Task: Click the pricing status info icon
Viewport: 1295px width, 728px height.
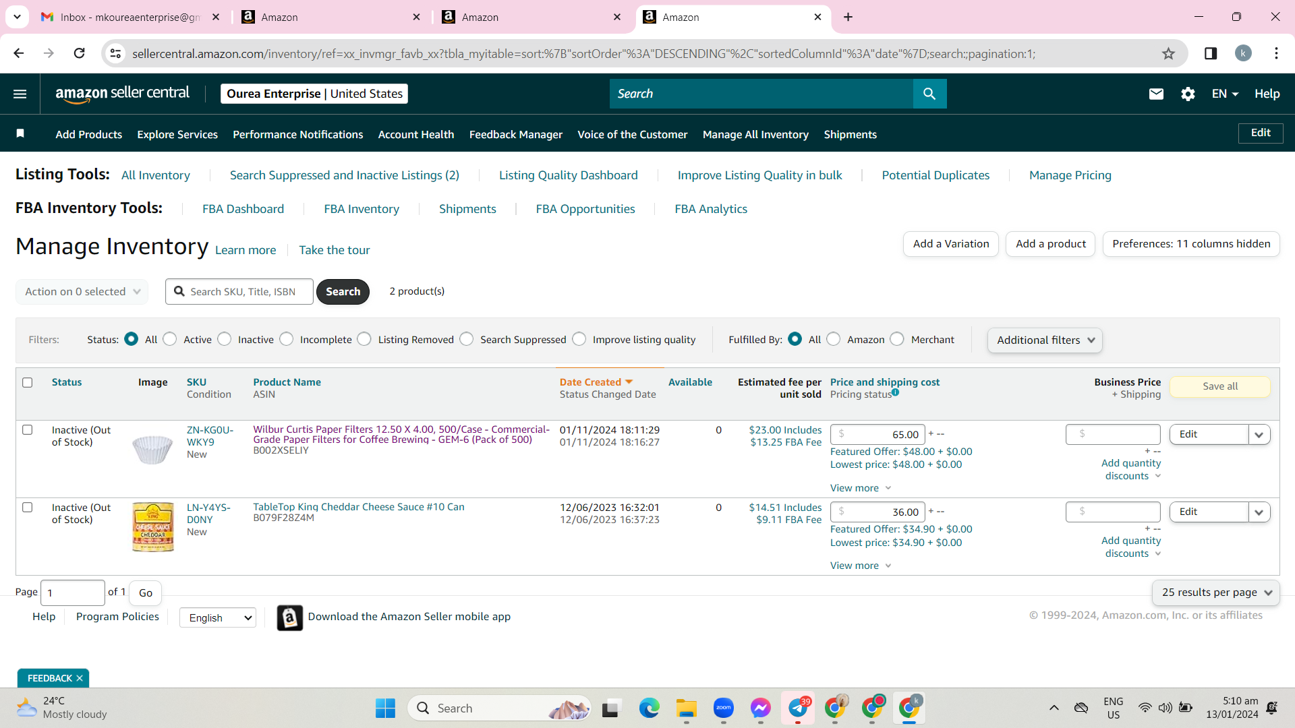Action: pos(895,392)
